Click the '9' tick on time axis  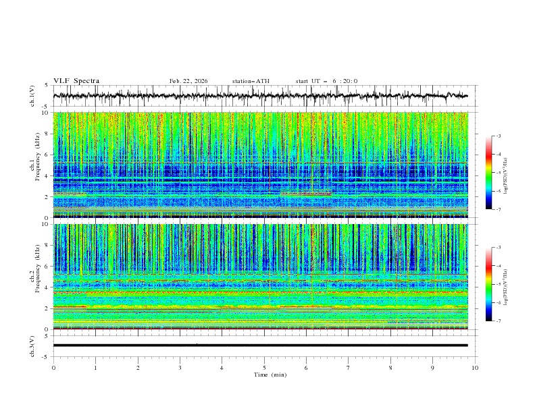(432, 368)
